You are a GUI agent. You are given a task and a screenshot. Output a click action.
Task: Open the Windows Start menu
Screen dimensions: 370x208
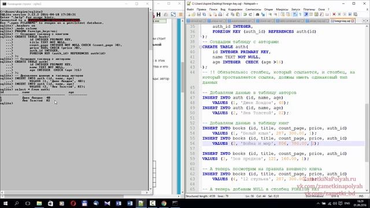5,203
